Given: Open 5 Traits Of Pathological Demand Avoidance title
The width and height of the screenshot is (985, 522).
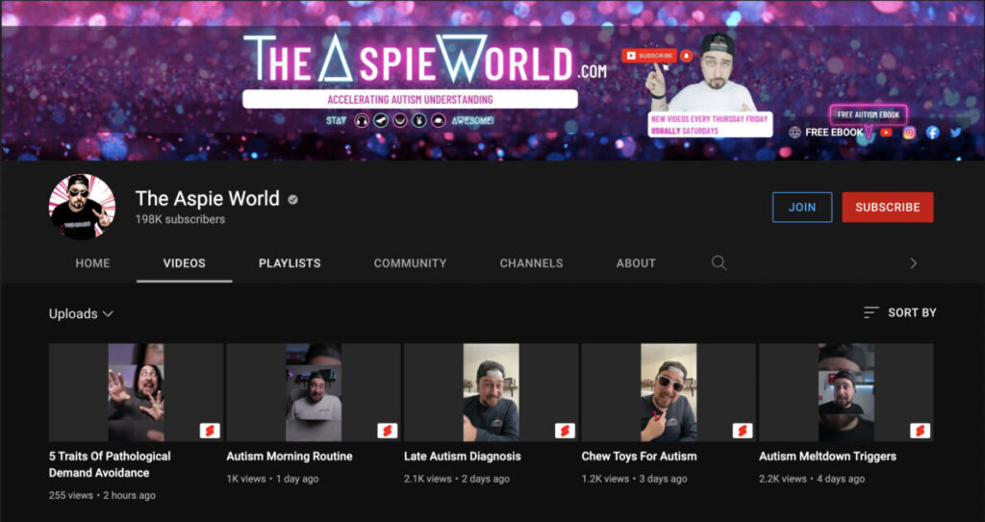Looking at the screenshot, I should click(110, 464).
